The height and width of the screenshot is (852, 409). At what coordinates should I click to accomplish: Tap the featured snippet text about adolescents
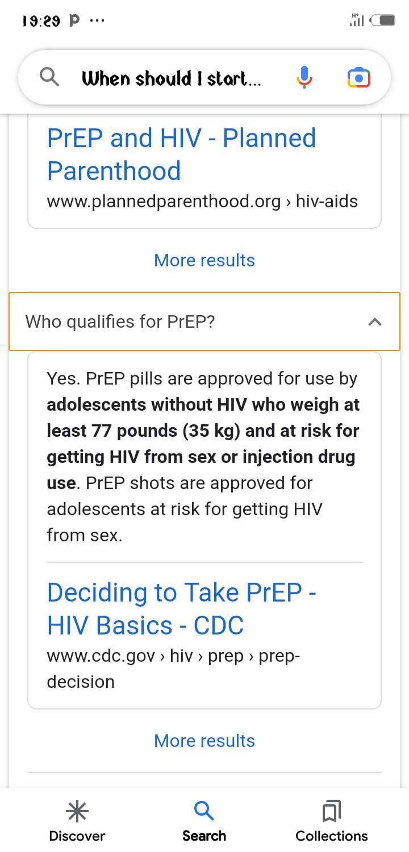[x=203, y=457]
